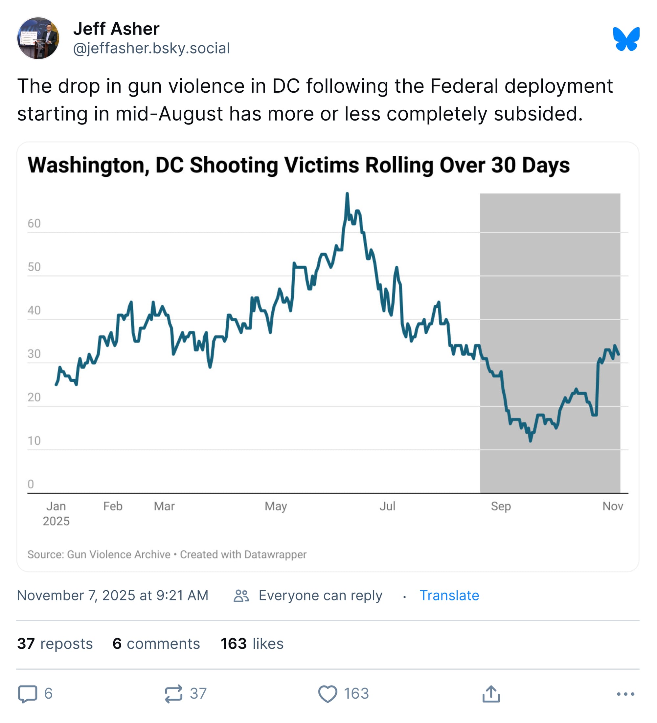Repost using the arrows icon
Image resolution: width=657 pixels, height=723 pixels.
(173, 694)
